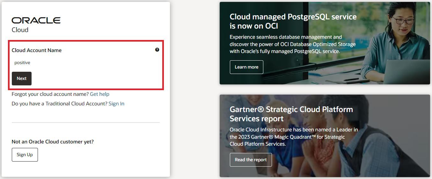Click the Cloud Account Name help icon

click(157, 50)
